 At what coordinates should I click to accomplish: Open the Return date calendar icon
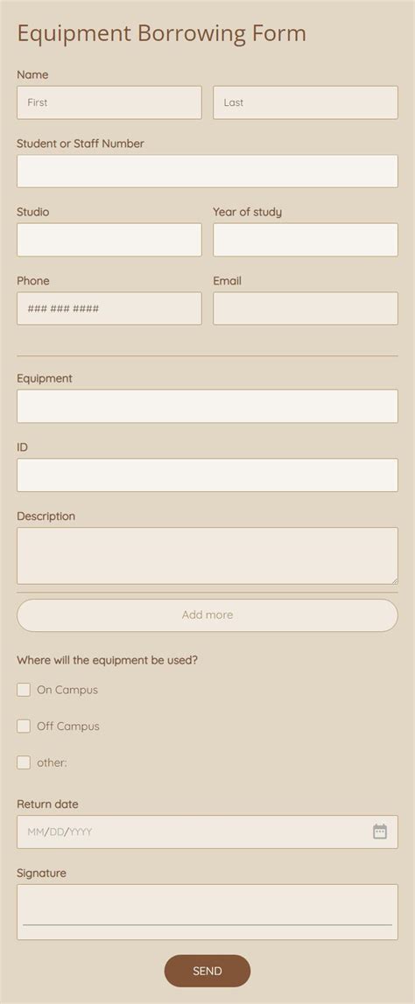(380, 832)
